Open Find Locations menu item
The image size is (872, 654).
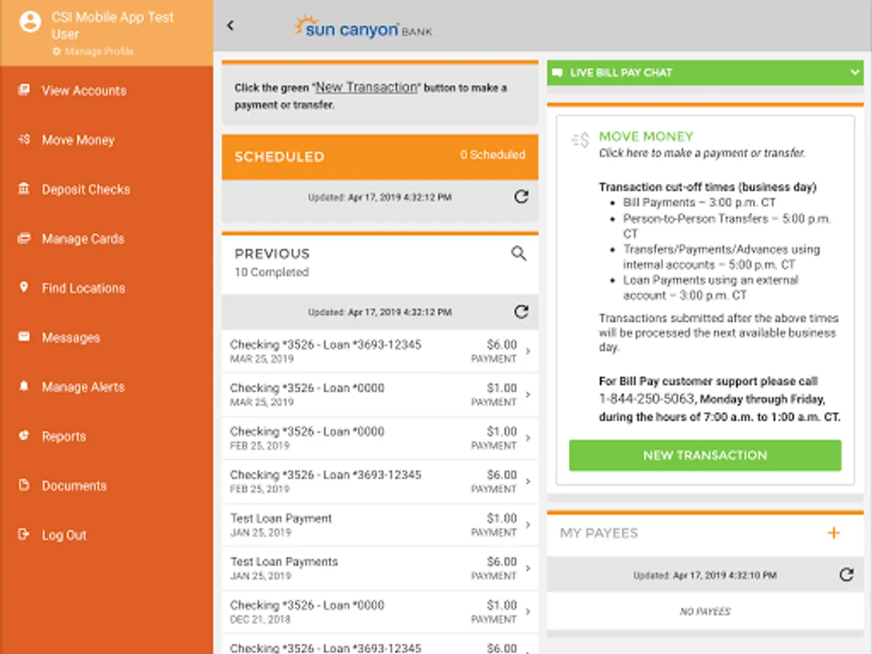point(84,288)
